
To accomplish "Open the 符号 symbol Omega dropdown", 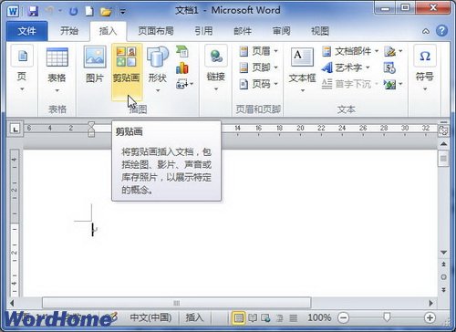I will point(425,68).
